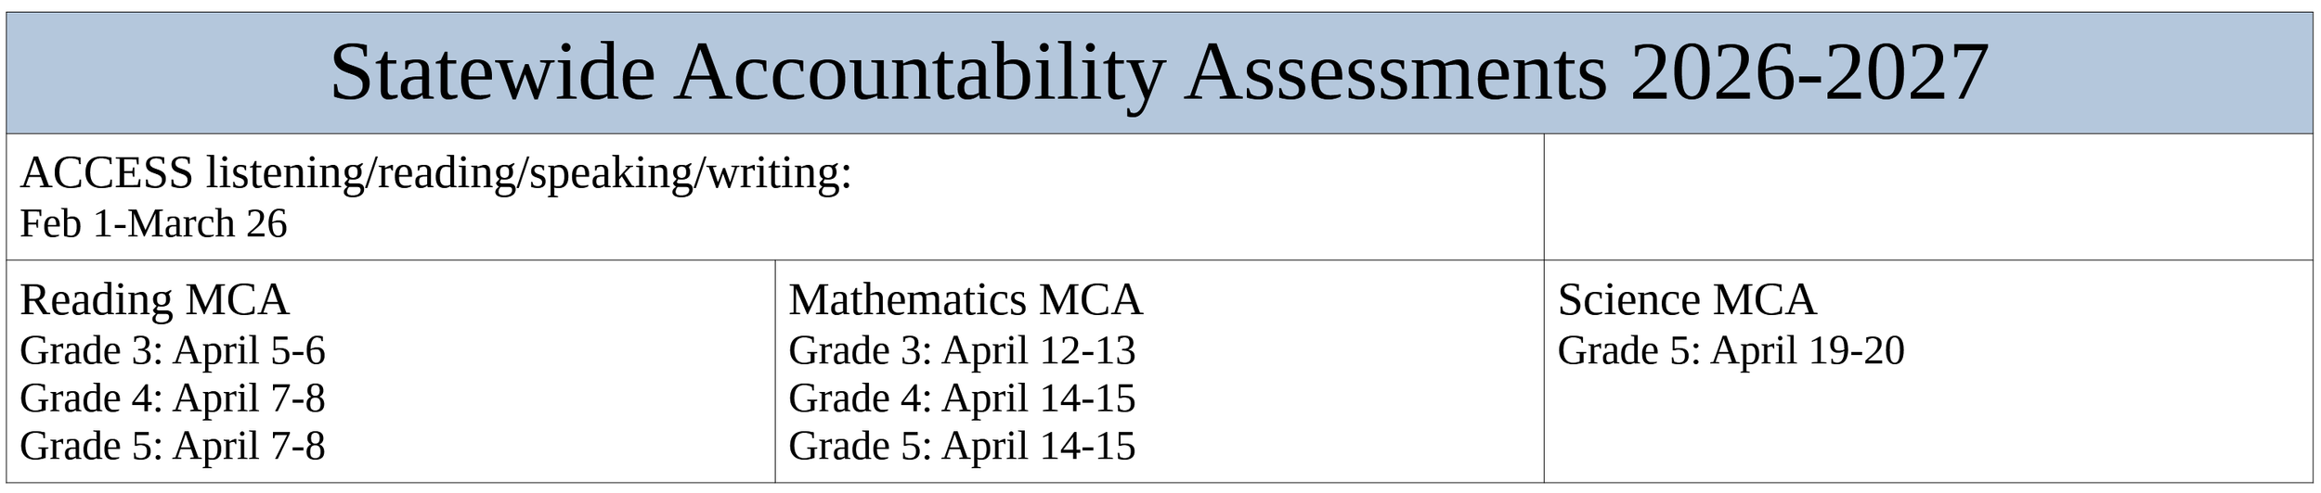Select Reading Grade 5: April 7-8 line
This screenshot has width=2321, height=493.
[173, 446]
